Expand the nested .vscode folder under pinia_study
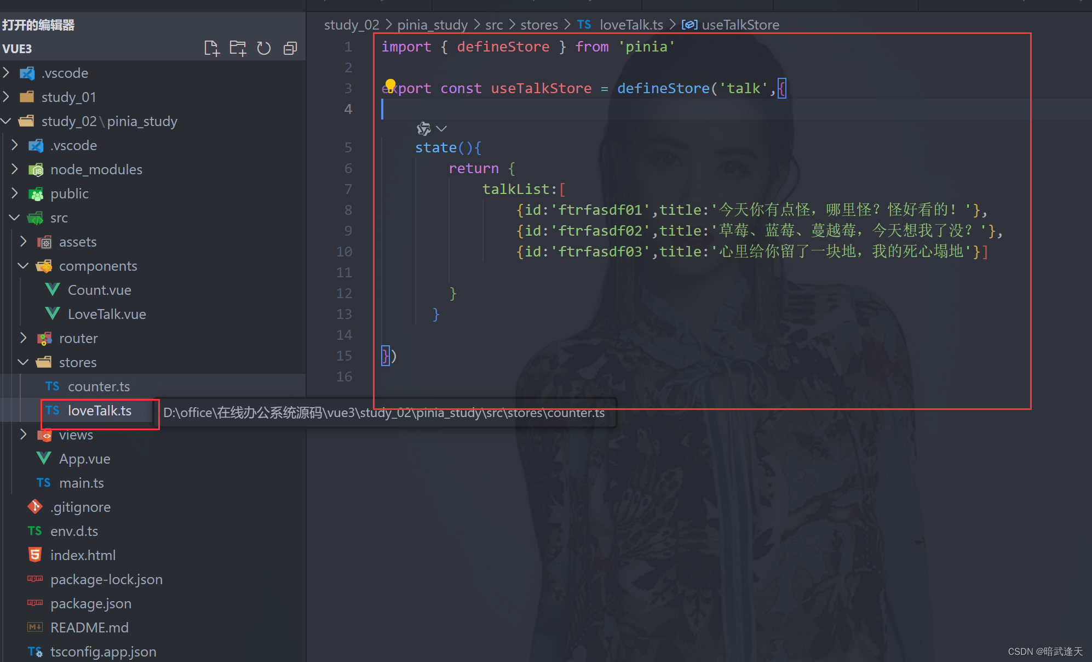Image resolution: width=1092 pixels, height=662 pixels. coord(15,145)
